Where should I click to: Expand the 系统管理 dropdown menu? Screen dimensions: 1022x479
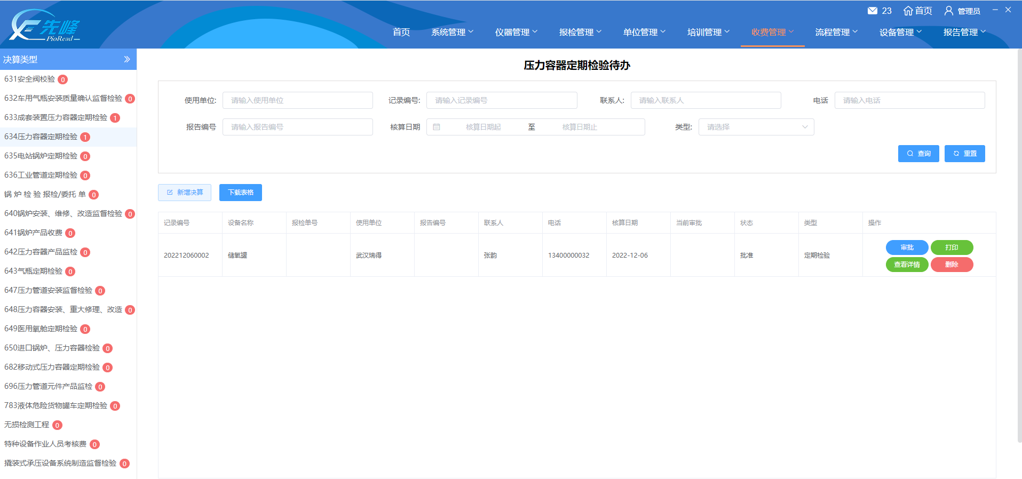[x=453, y=32]
